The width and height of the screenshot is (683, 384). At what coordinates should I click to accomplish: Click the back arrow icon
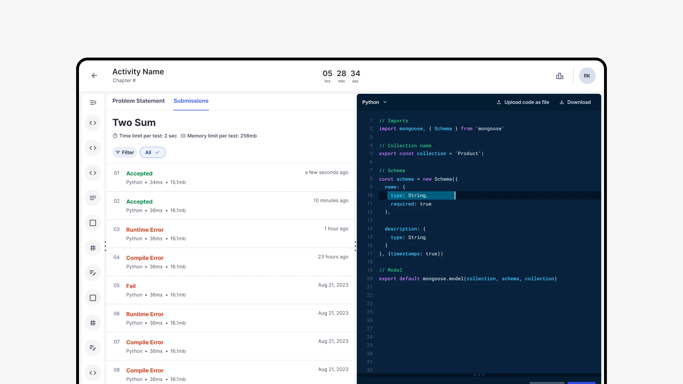coord(94,75)
